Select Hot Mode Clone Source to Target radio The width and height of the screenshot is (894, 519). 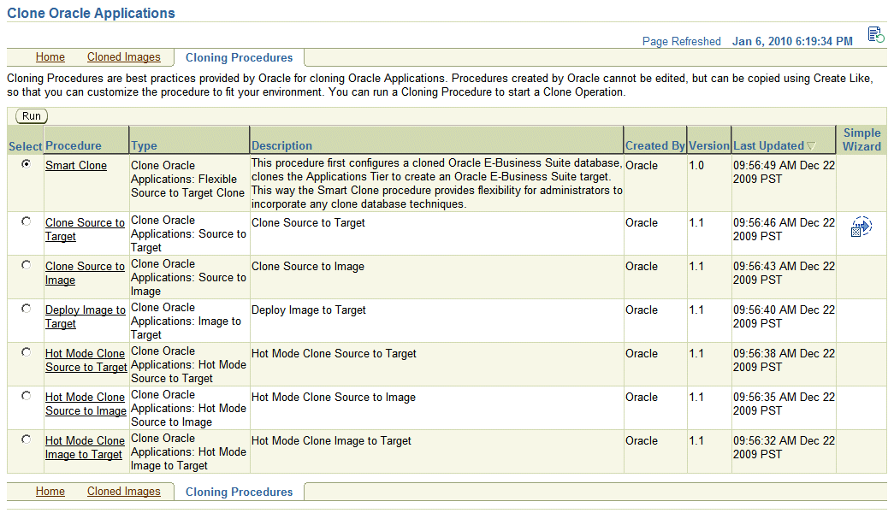pos(26,352)
